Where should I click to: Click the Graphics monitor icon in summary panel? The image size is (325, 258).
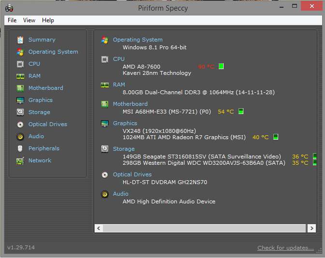(x=105, y=124)
